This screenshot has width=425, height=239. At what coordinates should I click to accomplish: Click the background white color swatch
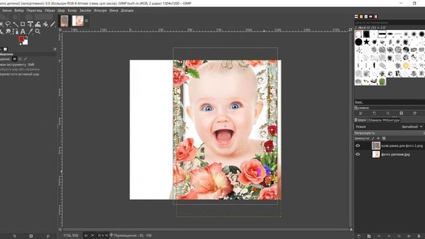(26, 42)
